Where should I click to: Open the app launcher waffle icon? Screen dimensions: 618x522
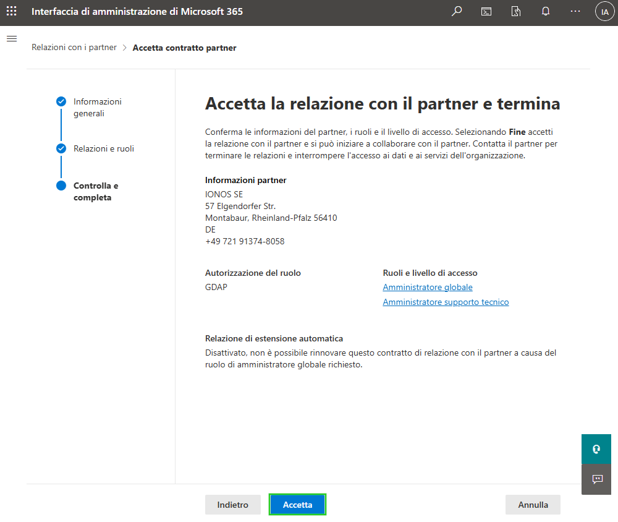(11, 11)
